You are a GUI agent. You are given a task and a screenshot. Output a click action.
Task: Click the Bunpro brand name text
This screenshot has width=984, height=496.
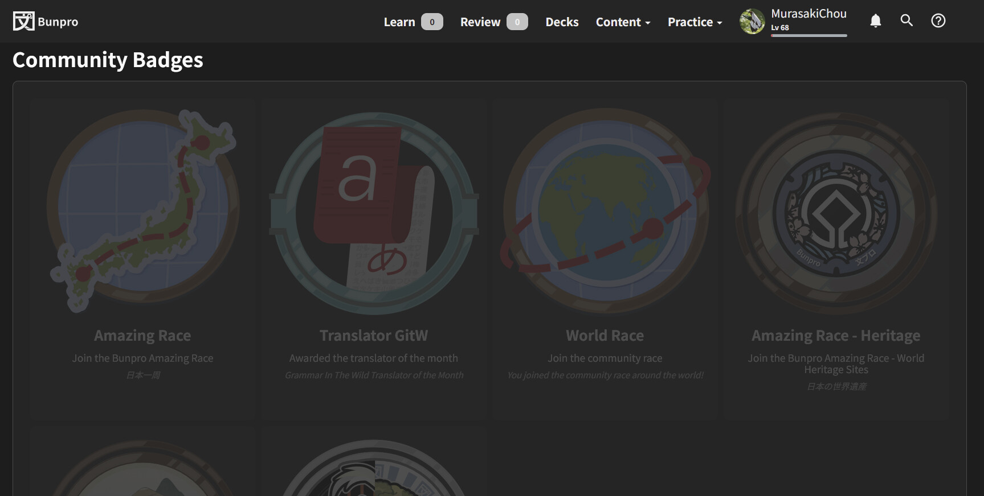click(58, 22)
